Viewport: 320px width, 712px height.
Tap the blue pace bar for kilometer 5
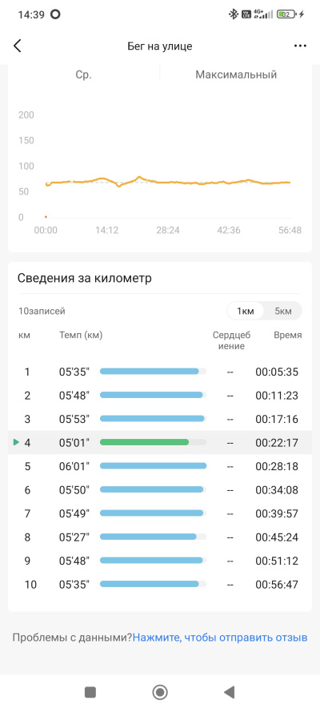(x=154, y=466)
